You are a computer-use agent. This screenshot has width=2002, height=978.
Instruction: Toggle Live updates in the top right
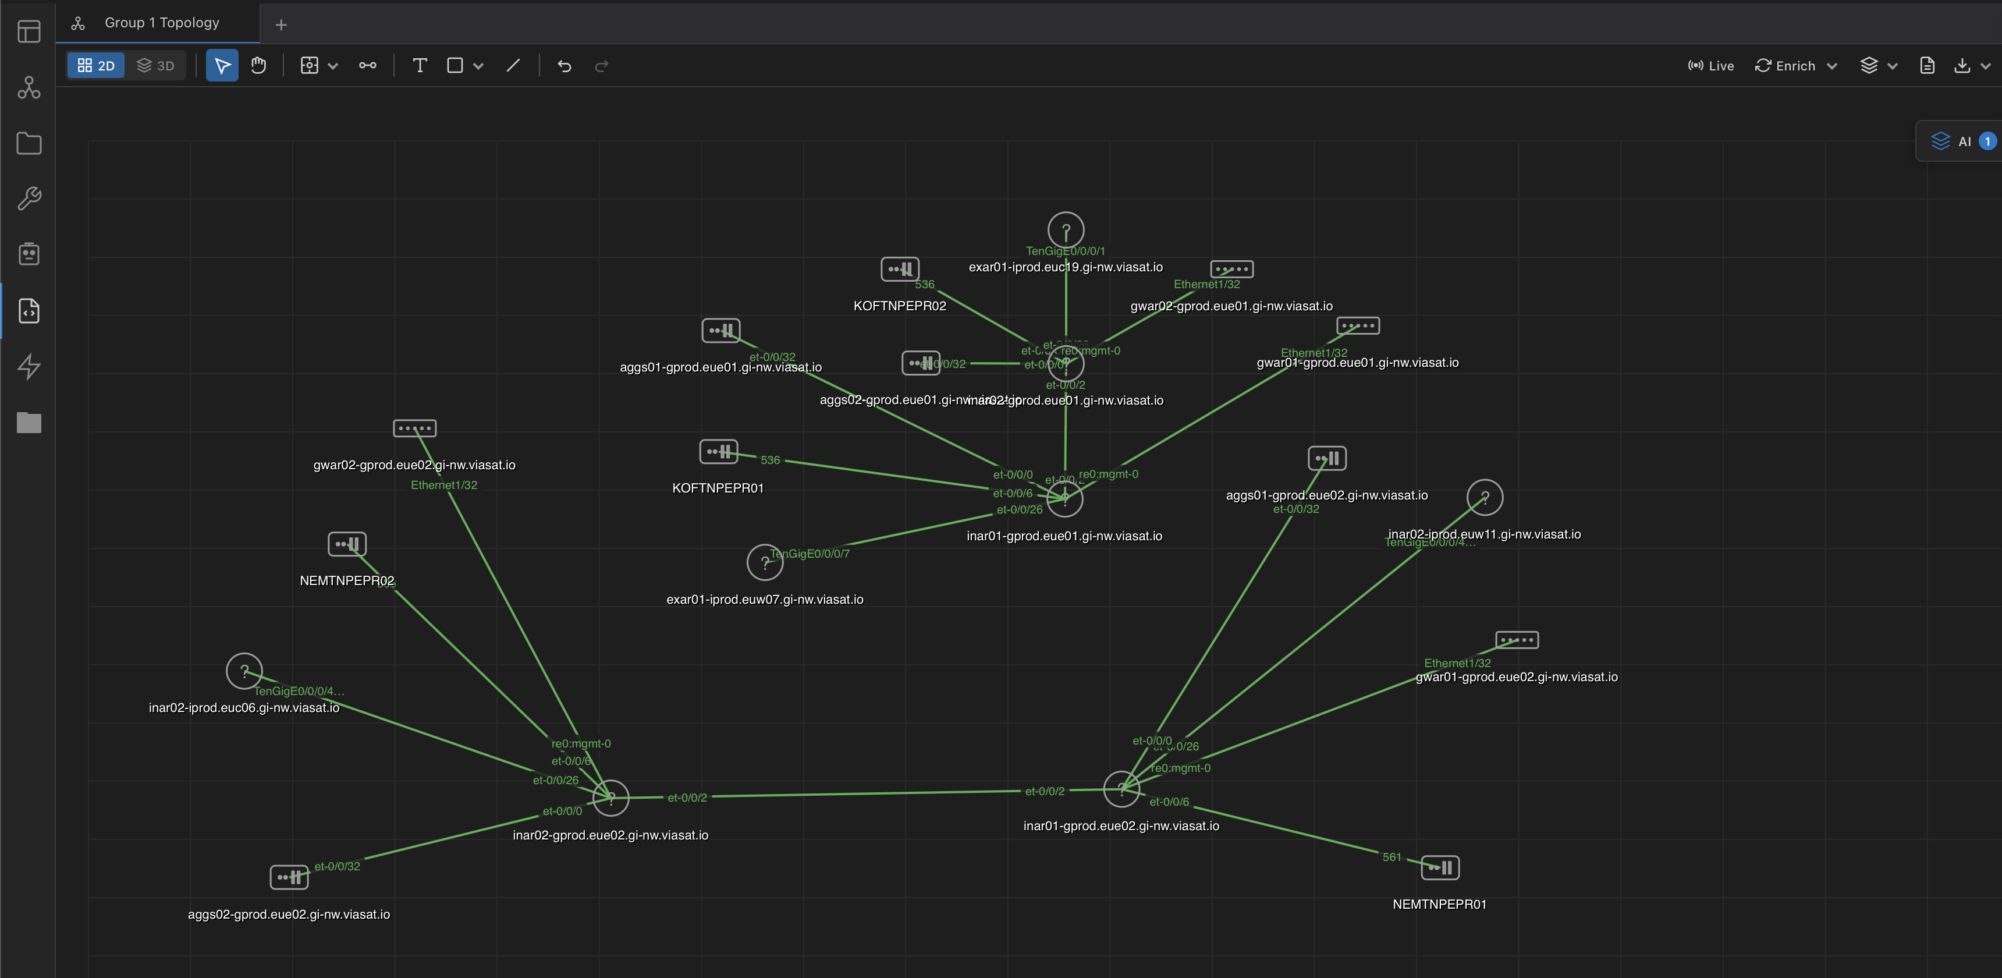coord(1710,65)
